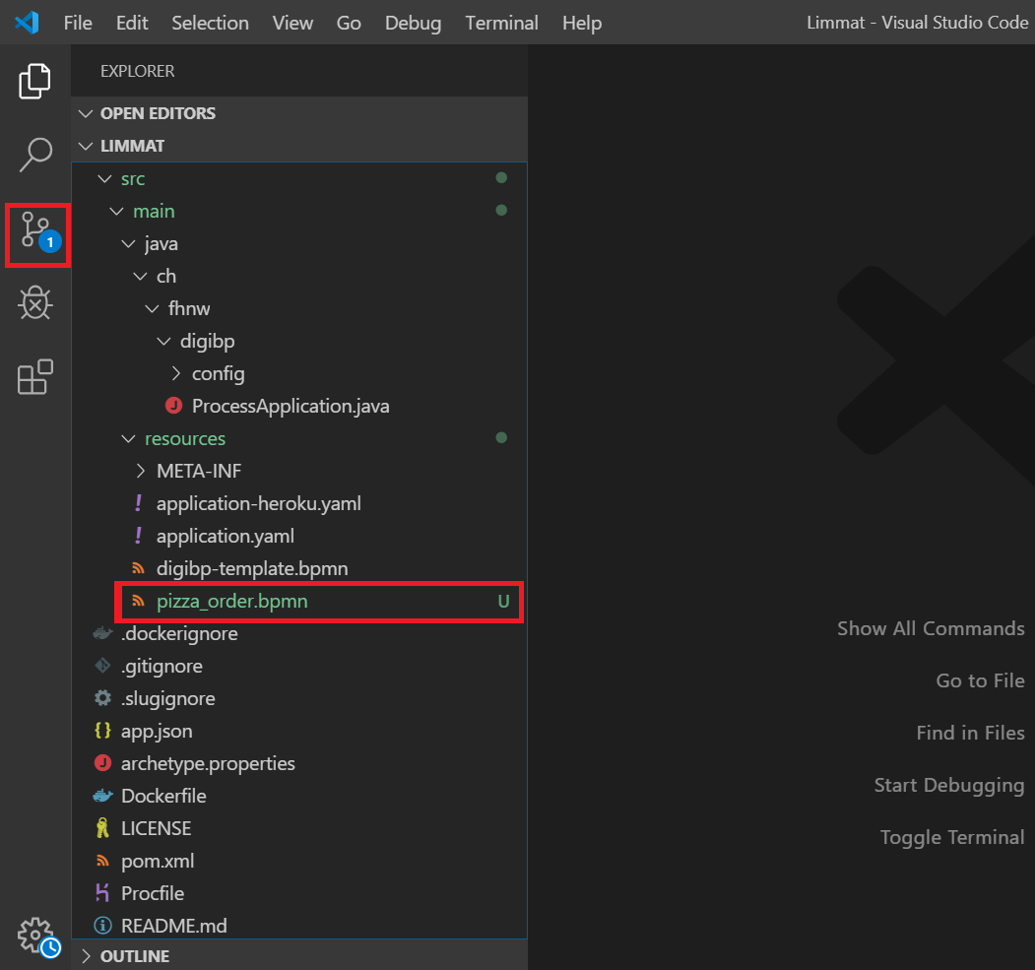Click Toggle Terminal hint text
The height and width of the screenshot is (970, 1035).
click(952, 837)
